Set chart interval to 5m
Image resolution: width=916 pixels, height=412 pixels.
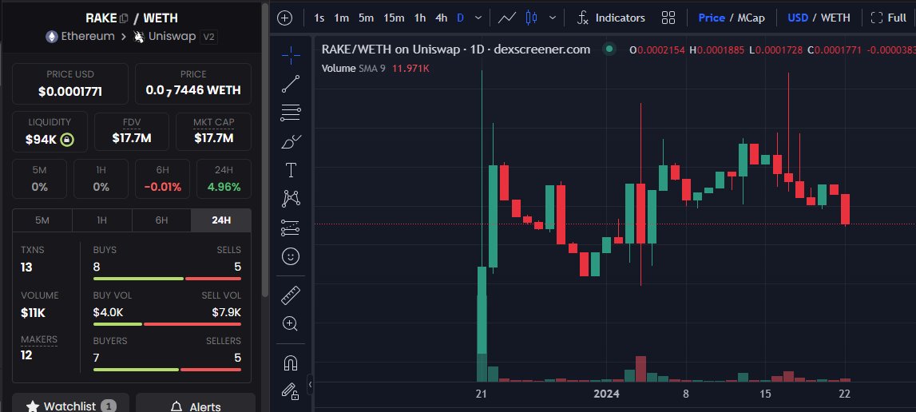pyautogui.click(x=367, y=18)
